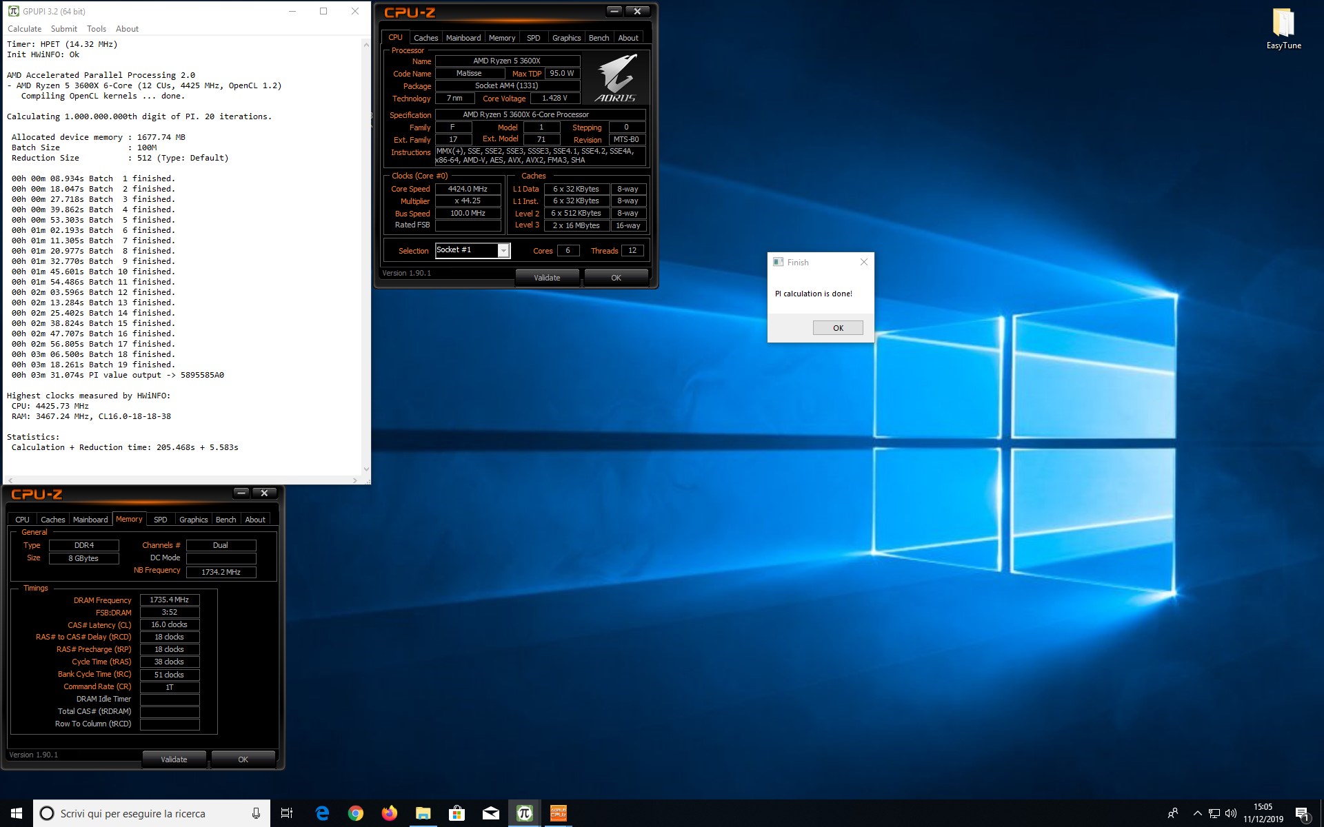This screenshot has height=827, width=1324.
Task: Click the Finish dialog title icon
Action: click(779, 262)
